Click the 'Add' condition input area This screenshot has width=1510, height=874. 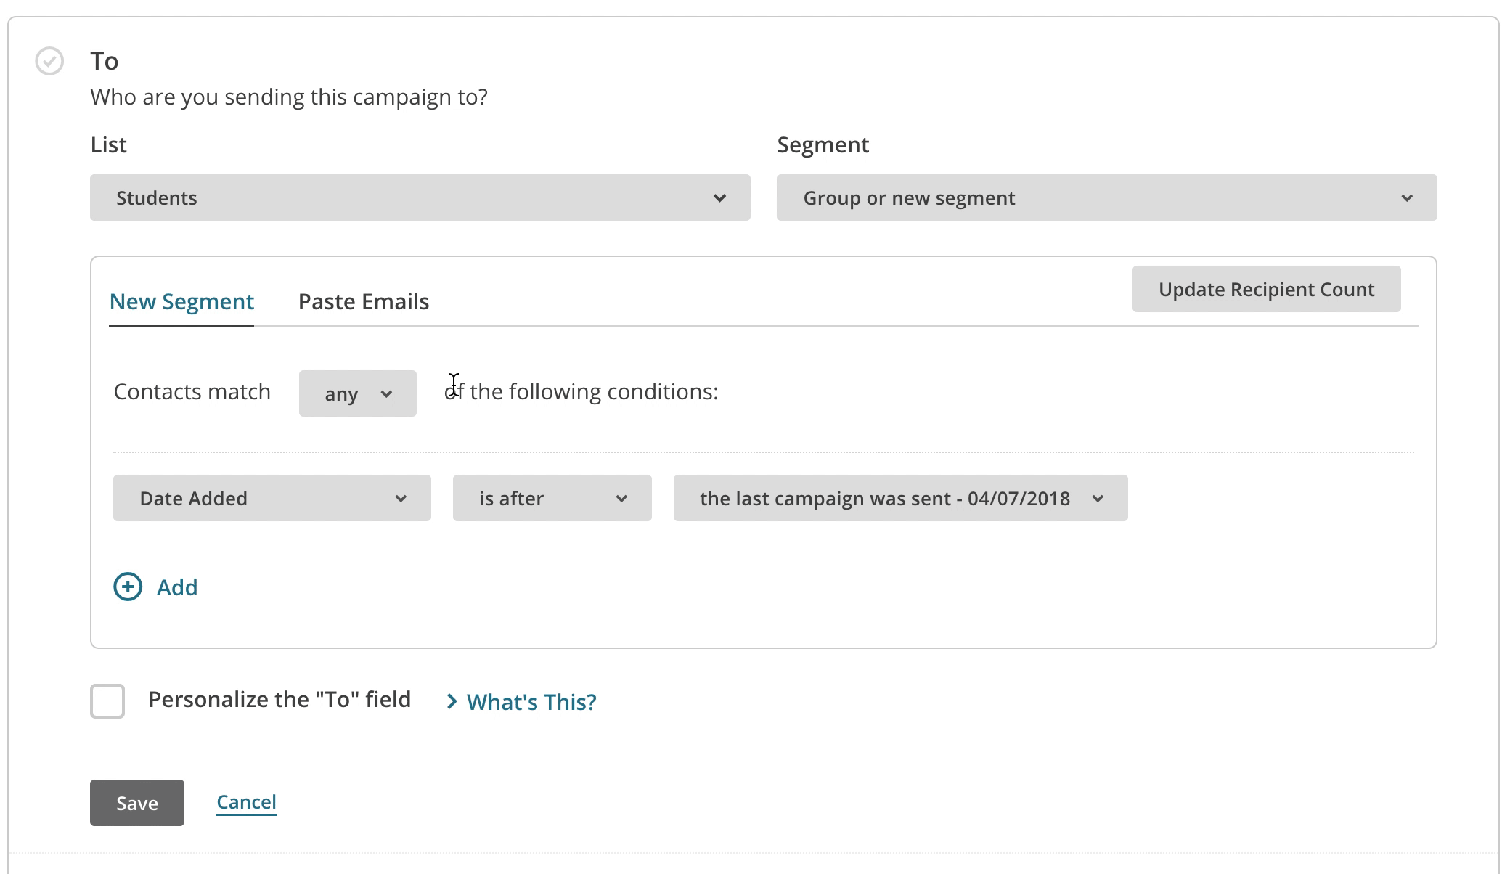(156, 586)
